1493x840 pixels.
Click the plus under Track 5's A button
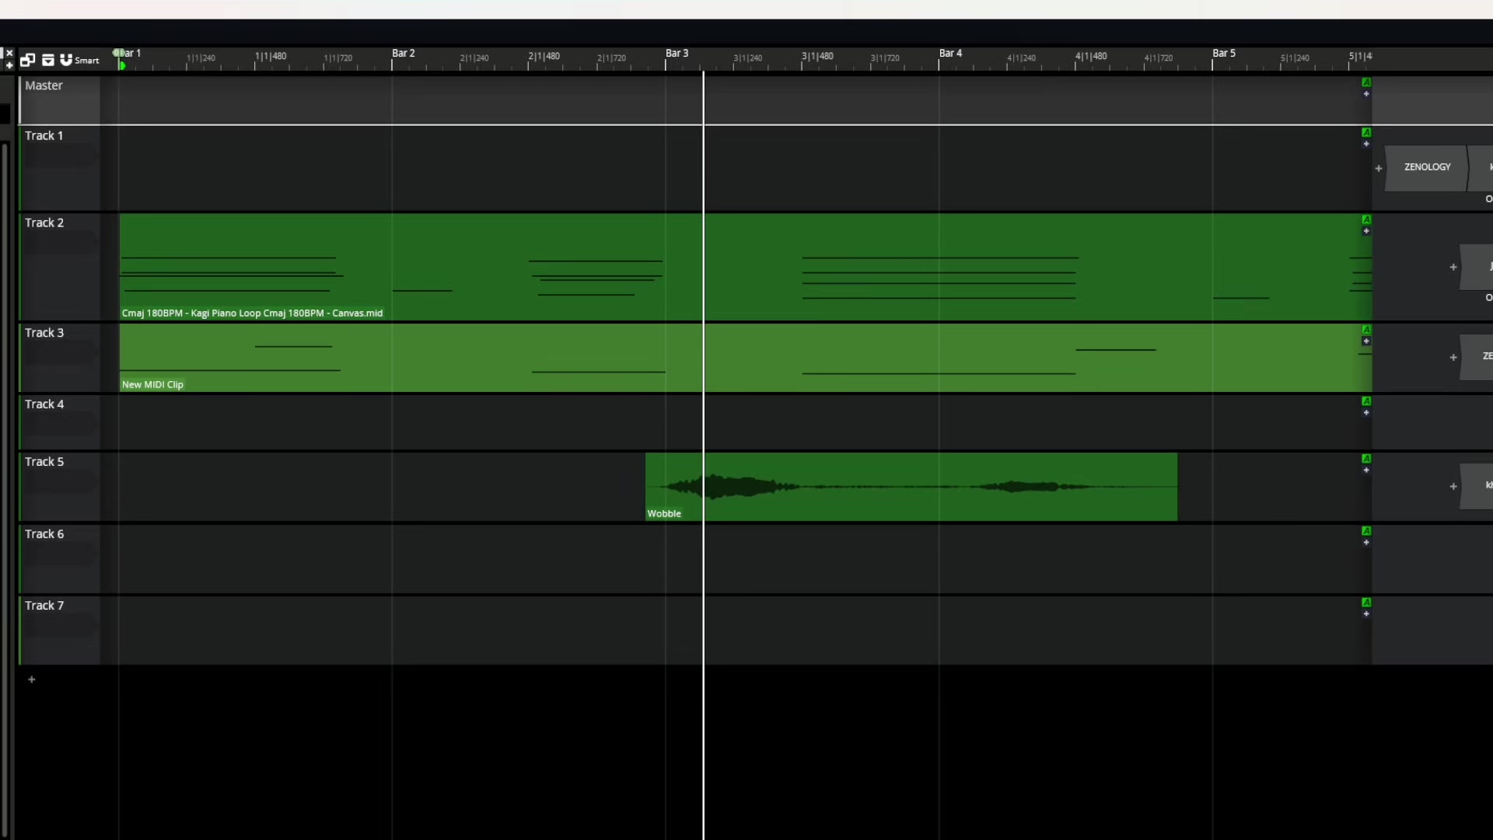[x=1366, y=471]
